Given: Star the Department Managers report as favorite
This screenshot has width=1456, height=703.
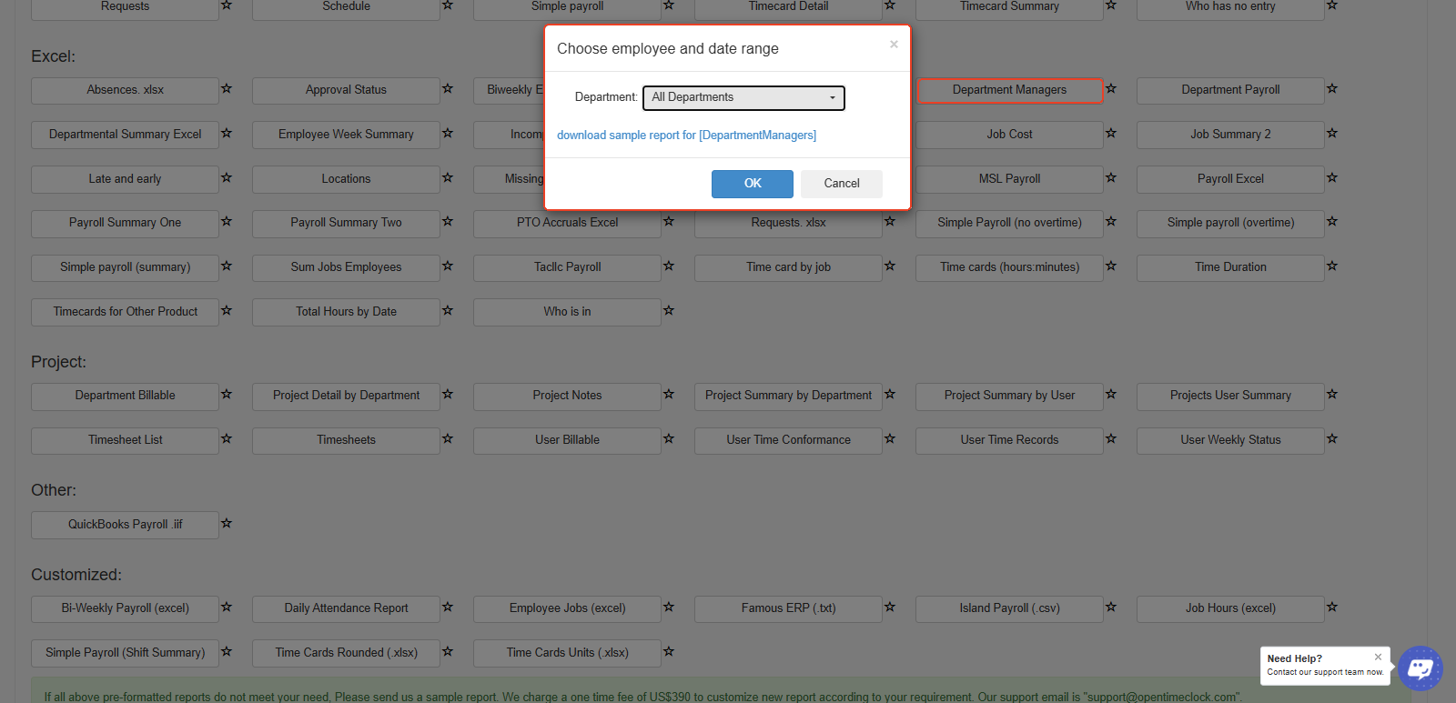Looking at the screenshot, I should [x=1111, y=89].
